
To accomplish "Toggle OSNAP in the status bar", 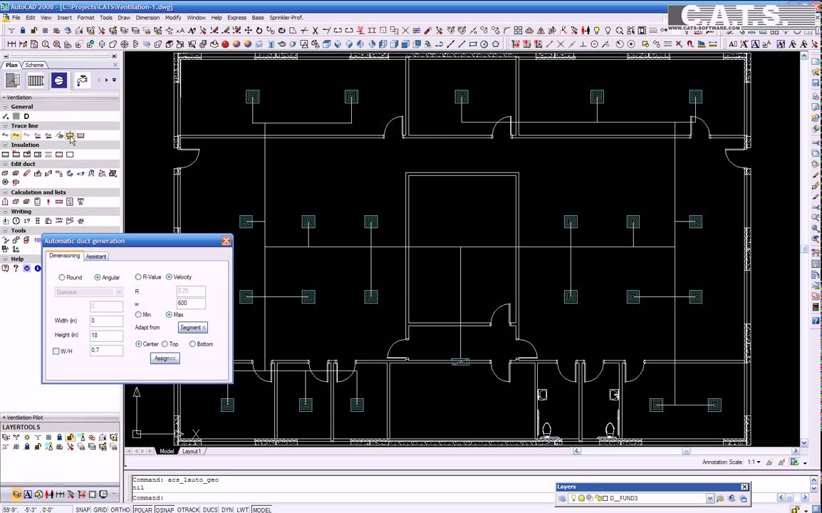I will 165,509.
